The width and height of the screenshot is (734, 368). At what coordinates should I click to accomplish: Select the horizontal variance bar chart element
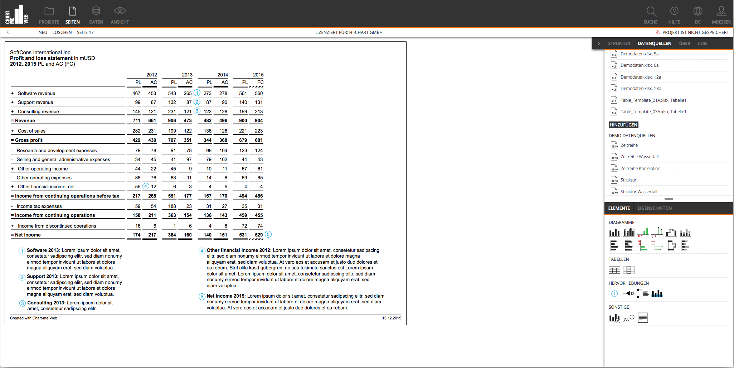643,245
